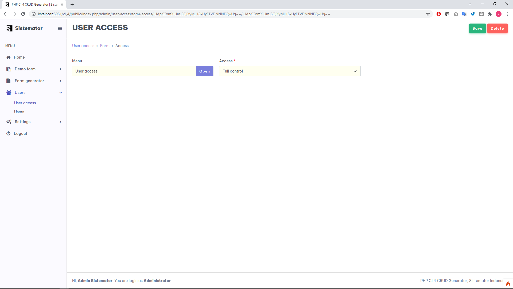Click the Users group icon
This screenshot has height=289, width=513.
tap(9, 93)
